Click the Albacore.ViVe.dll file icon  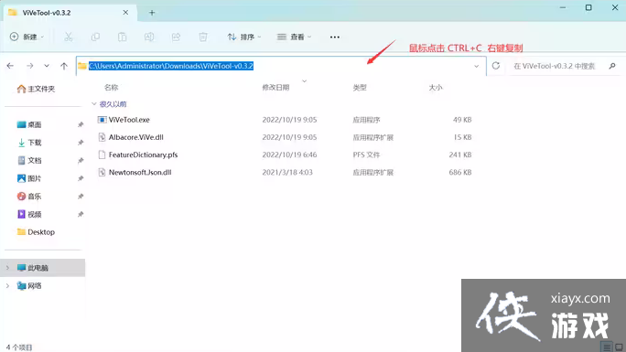coord(102,137)
